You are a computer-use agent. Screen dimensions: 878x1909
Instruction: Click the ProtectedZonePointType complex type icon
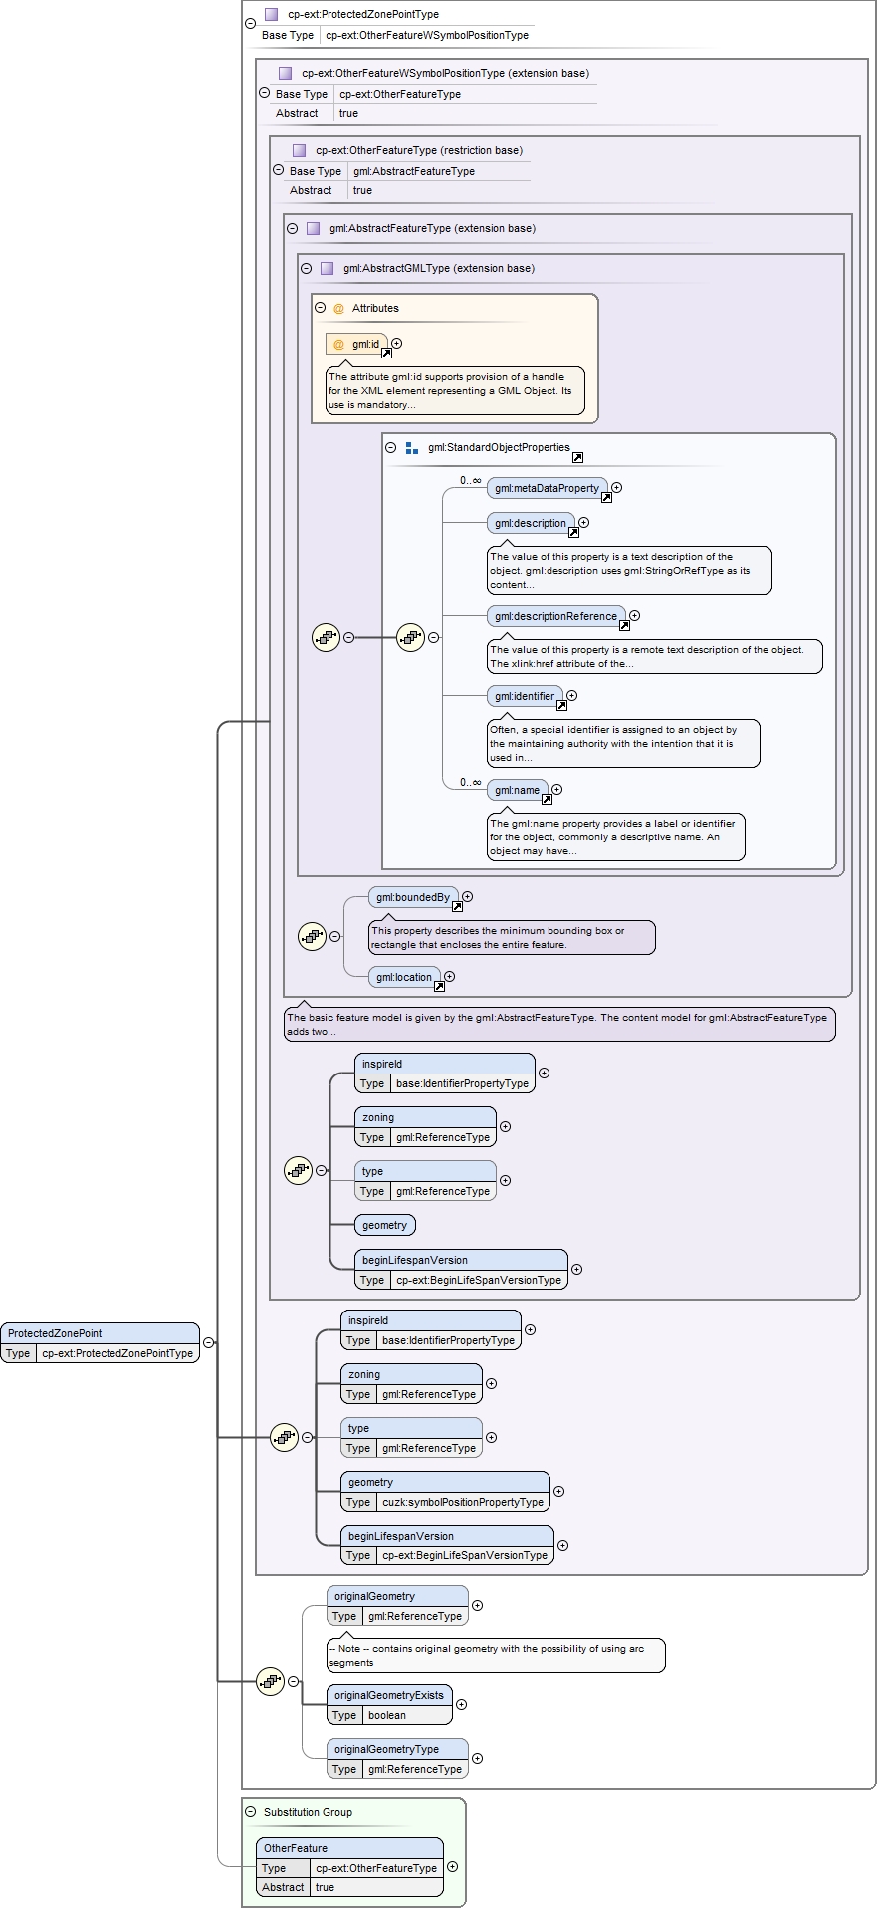[x=271, y=14]
